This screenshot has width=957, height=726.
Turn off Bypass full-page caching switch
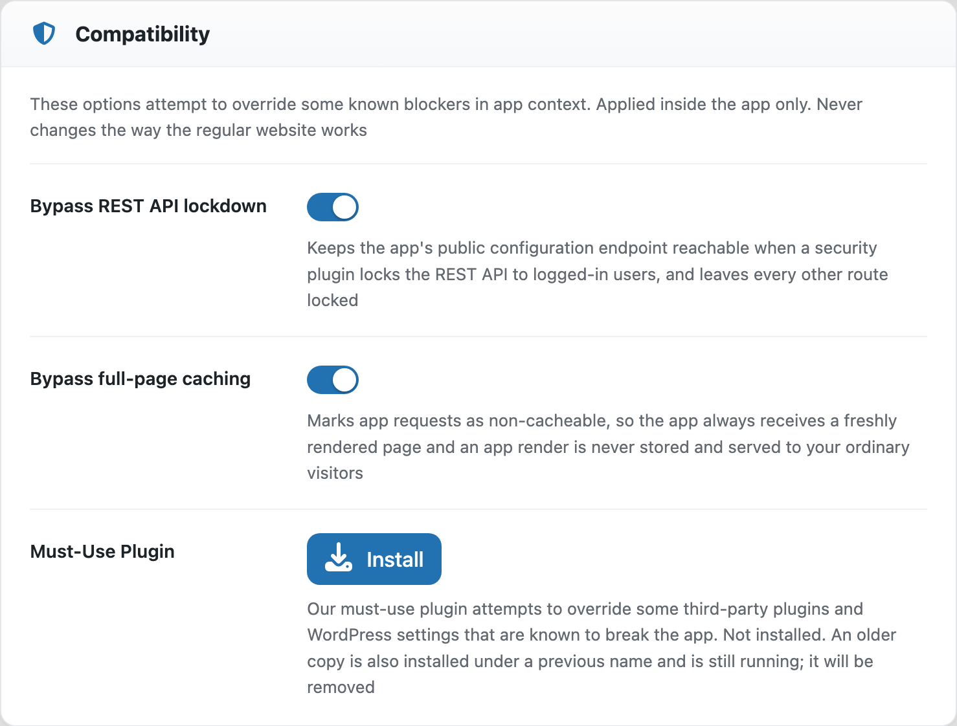pyautogui.click(x=333, y=380)
